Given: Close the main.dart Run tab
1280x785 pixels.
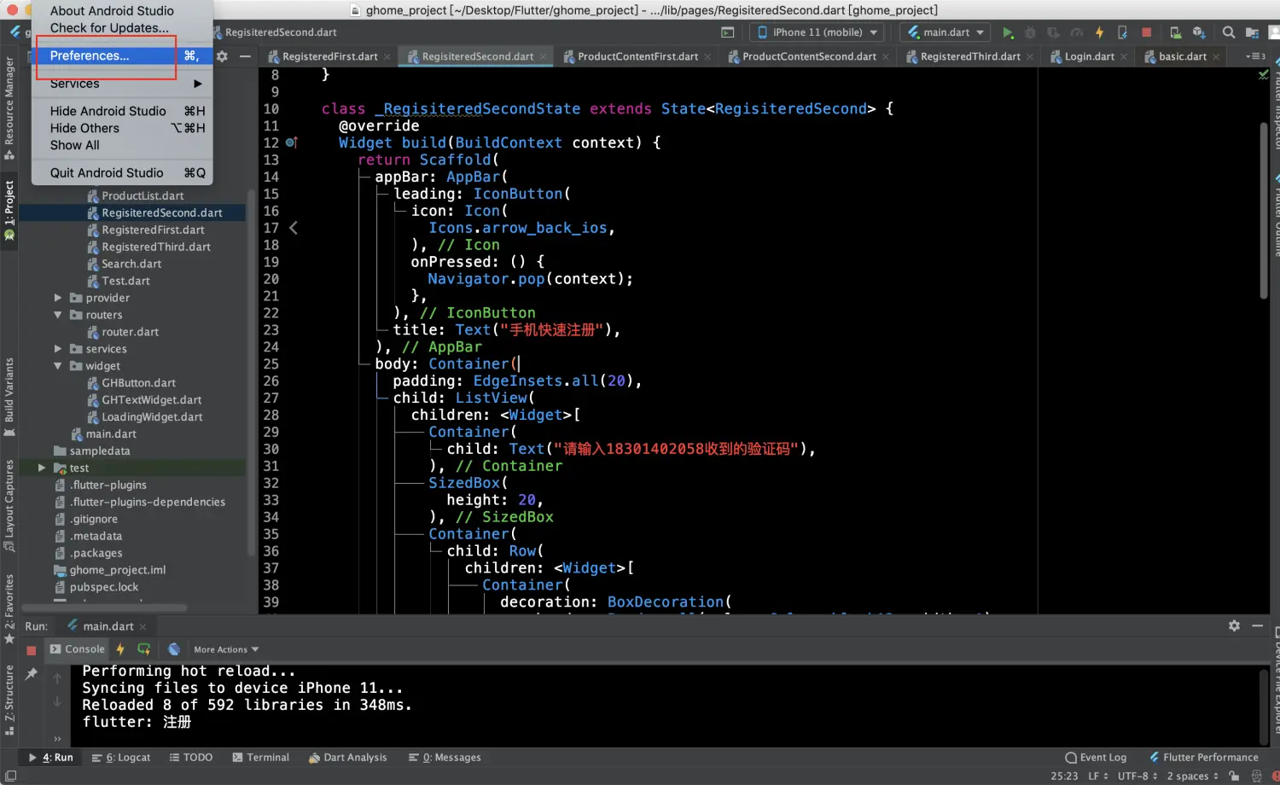Looking at the screenshot, I should (x=143, y=626).
